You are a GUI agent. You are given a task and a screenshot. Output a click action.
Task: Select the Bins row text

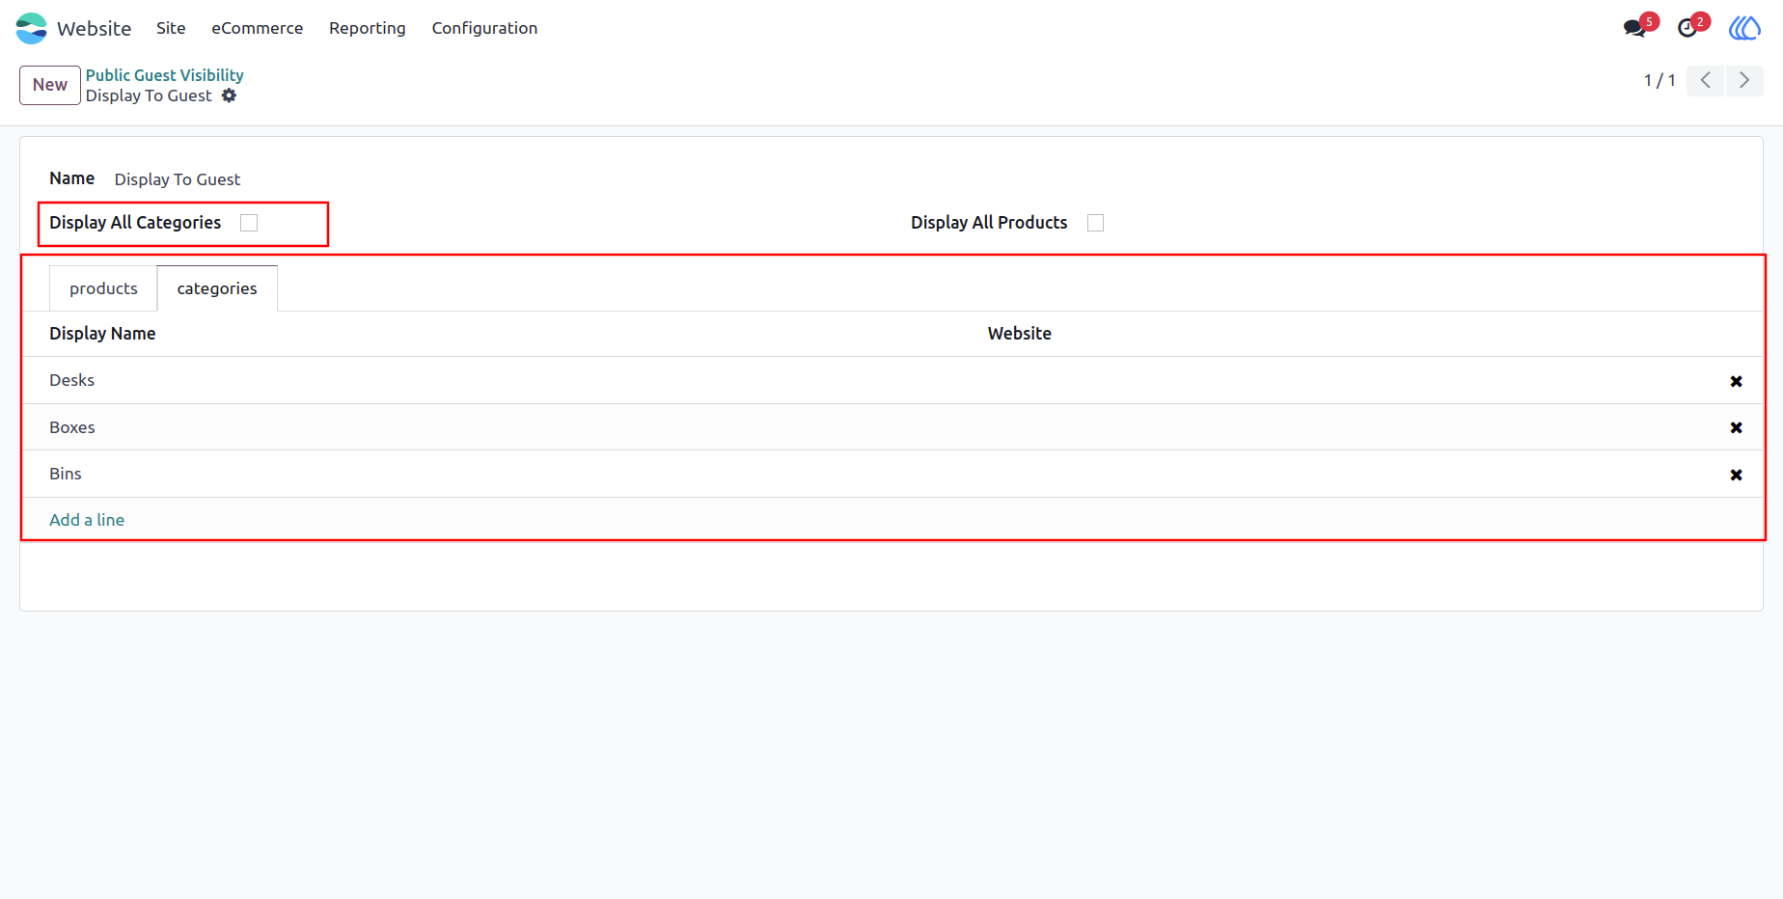(x=66, y=474)
